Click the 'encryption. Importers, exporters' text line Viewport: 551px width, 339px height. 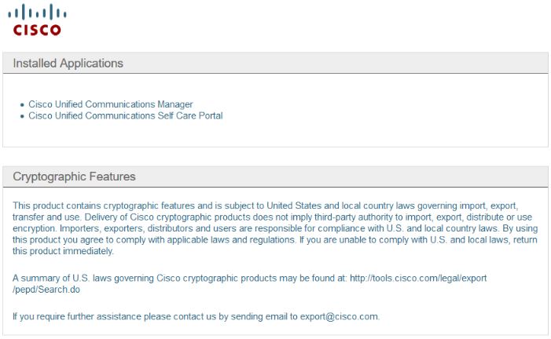(x=275, y=228)
